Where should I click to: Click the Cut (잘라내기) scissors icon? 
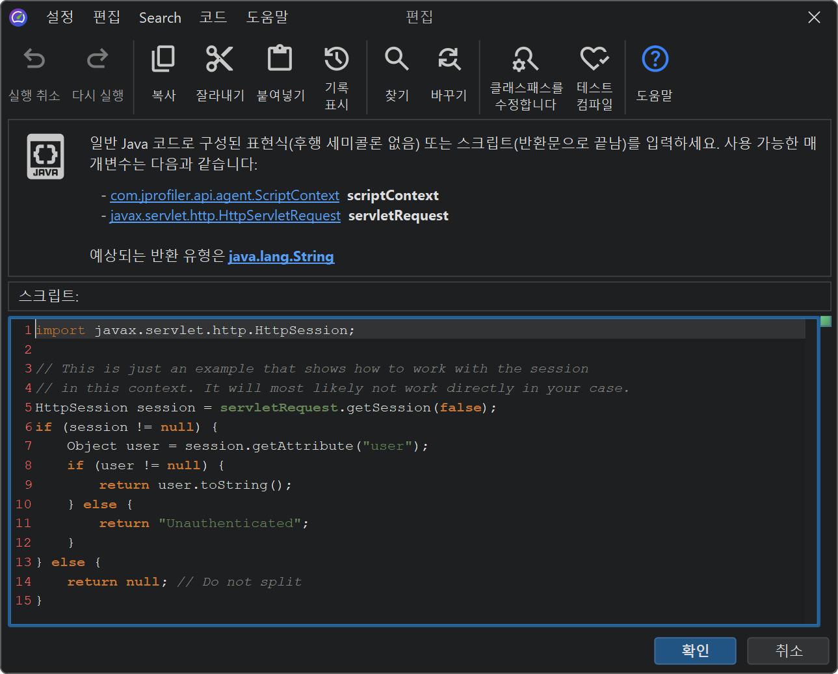coord(220,60)
